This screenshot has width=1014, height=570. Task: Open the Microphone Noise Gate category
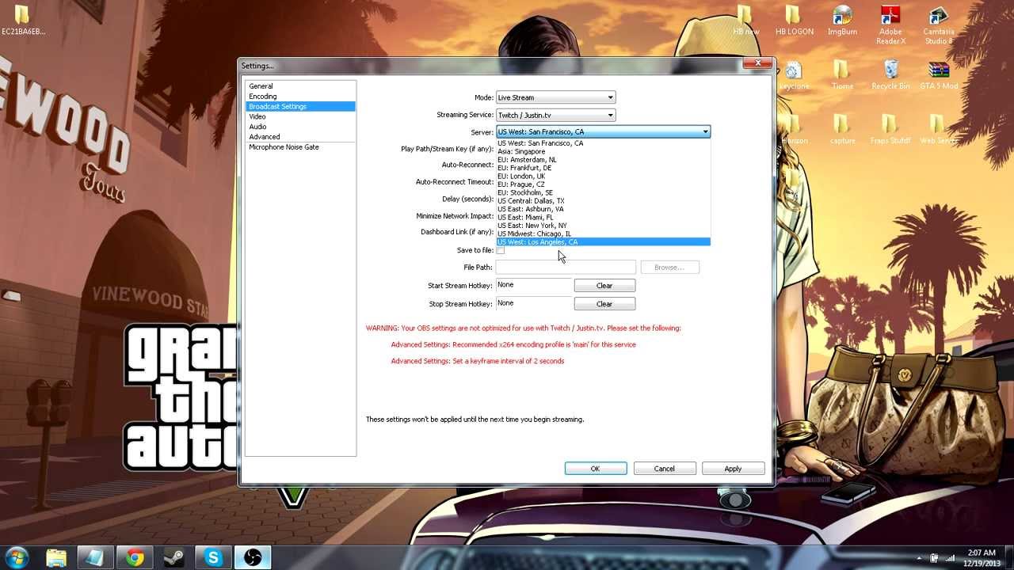[x=300, y=147]
